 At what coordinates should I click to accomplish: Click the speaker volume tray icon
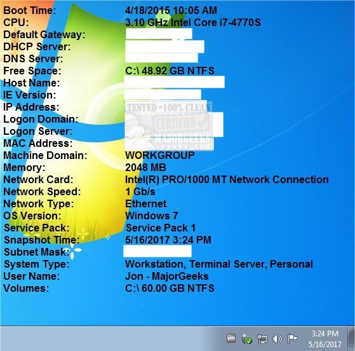[x=278, y=339]
